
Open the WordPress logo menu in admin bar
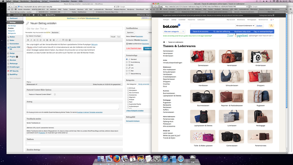(9, 15)
